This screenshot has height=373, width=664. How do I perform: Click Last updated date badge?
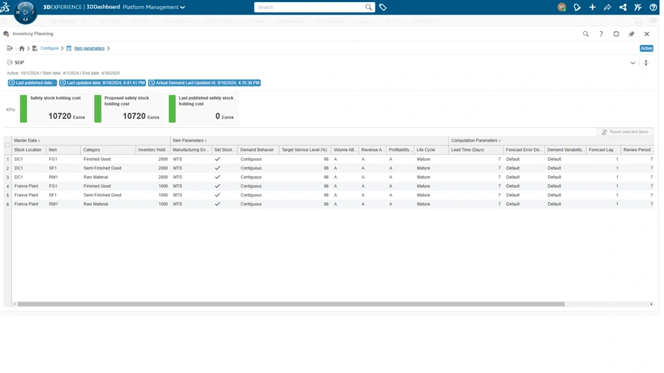tap(102, 83)
